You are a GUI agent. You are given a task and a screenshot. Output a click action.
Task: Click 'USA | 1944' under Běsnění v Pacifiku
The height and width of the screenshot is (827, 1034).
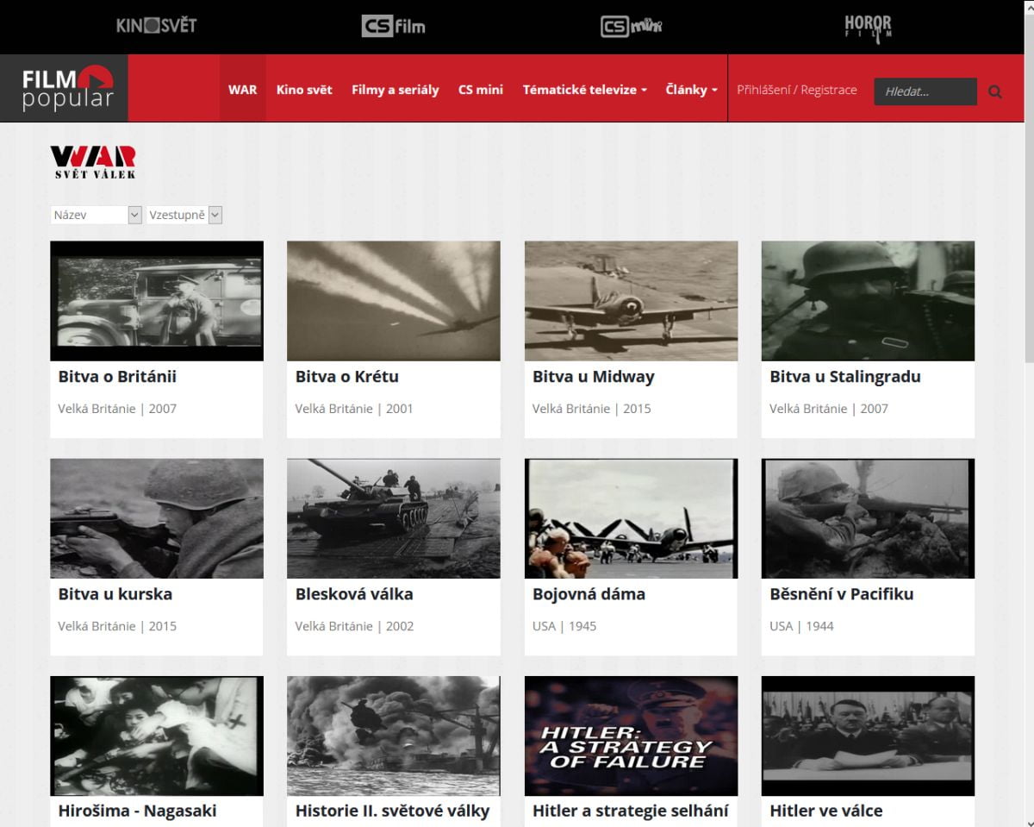tap(801, 626)
